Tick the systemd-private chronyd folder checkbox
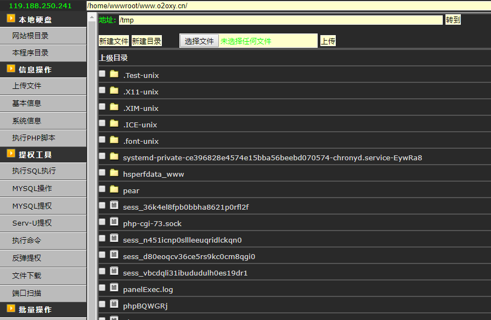491x320 pixels. (x=102, y=156)
